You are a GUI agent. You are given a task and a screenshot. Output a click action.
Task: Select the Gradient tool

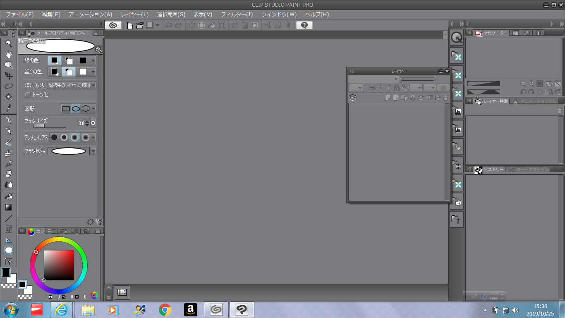pos(8,207)
